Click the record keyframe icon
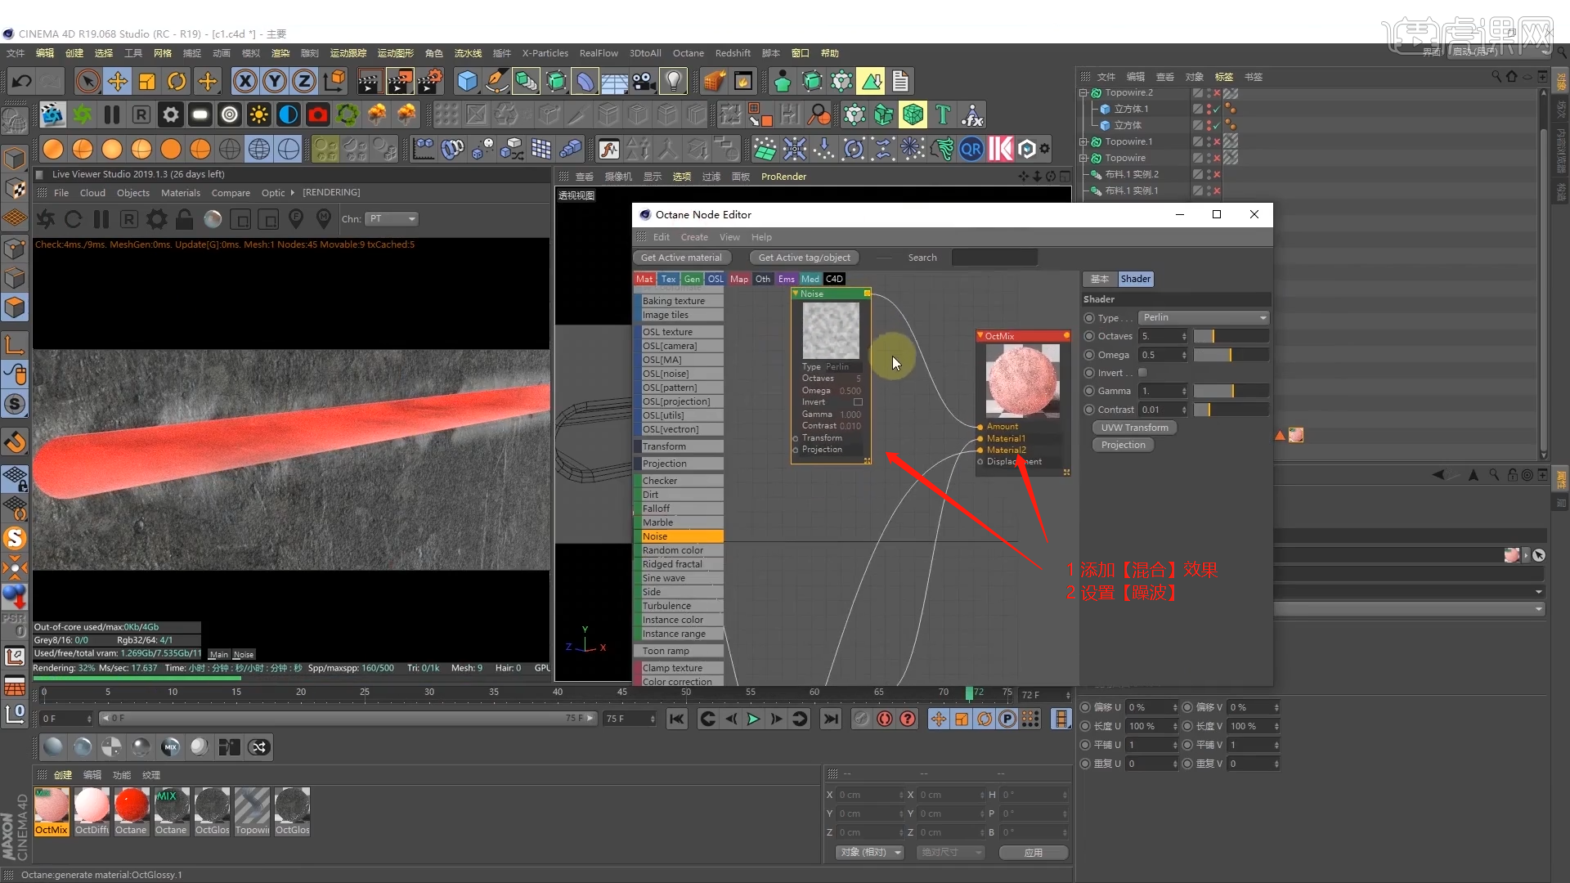The image size is (1570, 883). [x=885, y=719]
